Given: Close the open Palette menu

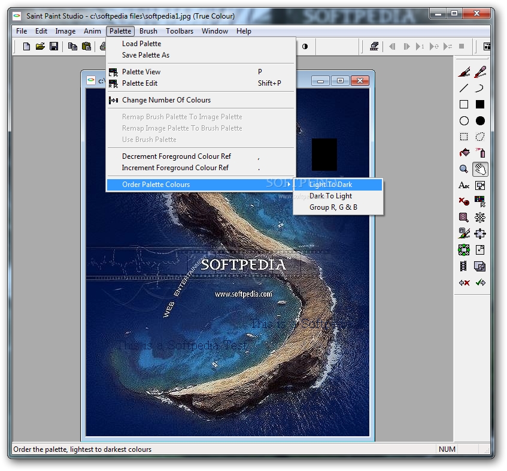Looking at the screenshot, I should click(120, 31).
